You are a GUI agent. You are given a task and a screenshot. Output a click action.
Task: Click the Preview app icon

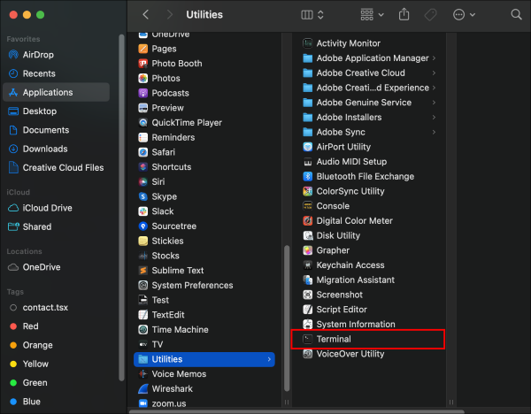click(x=142, y=108)
